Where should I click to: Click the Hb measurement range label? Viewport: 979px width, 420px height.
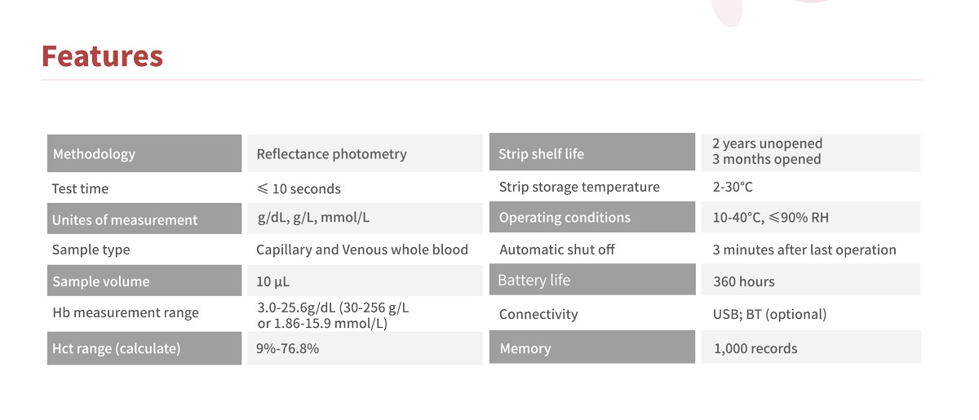(125, 312)
